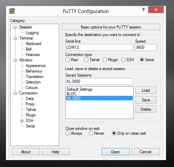
Task: Select the Serial connection type radio
Action: tap(142, 60)
